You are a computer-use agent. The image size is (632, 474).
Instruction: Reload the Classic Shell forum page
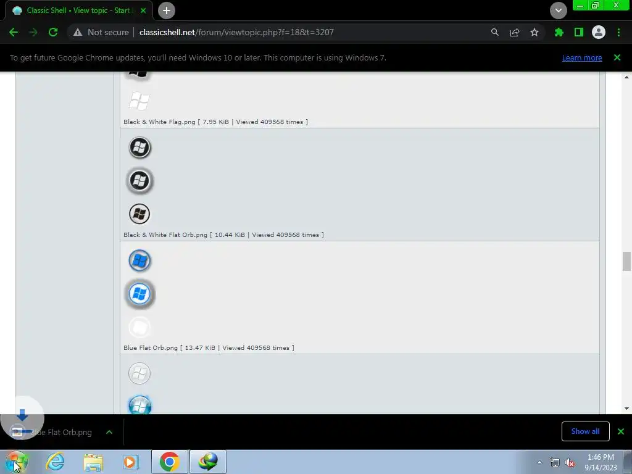tap(53, 32)
